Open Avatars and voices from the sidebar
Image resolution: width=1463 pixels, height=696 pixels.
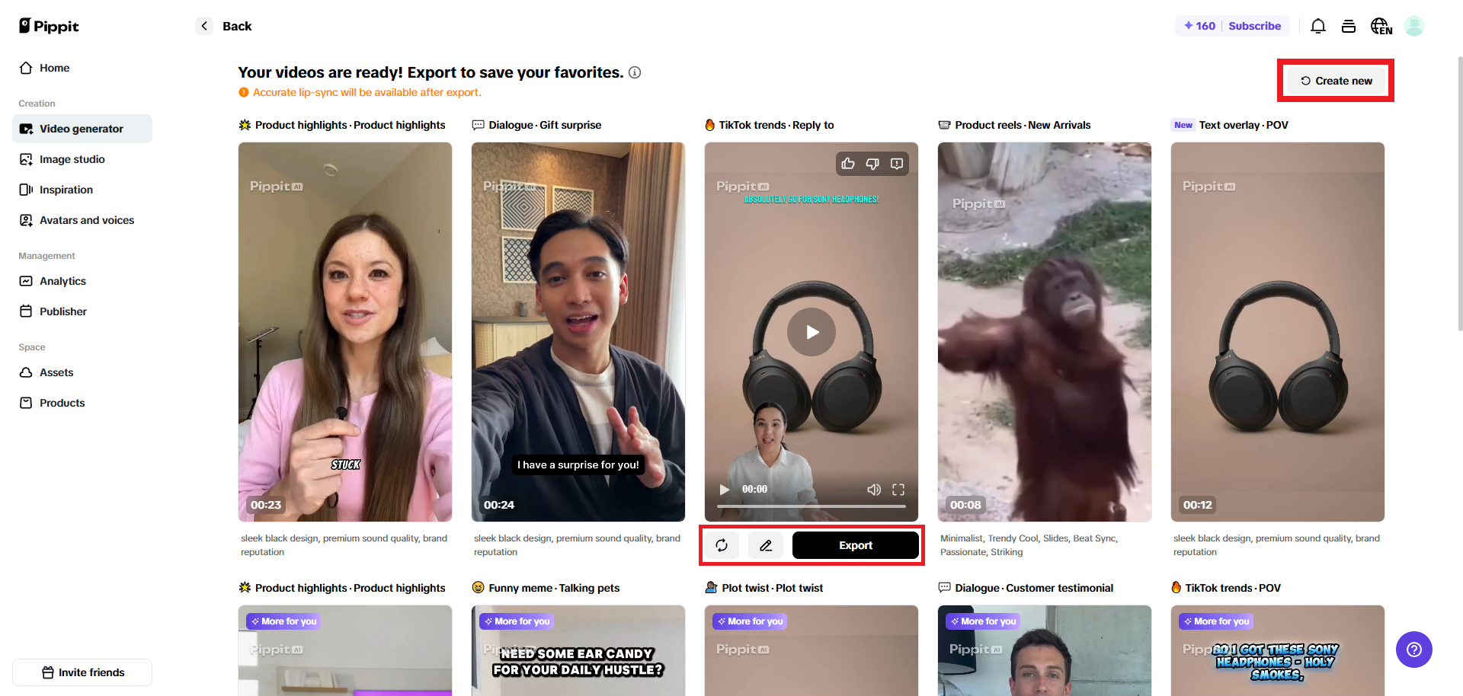click(x=86, y=219)
